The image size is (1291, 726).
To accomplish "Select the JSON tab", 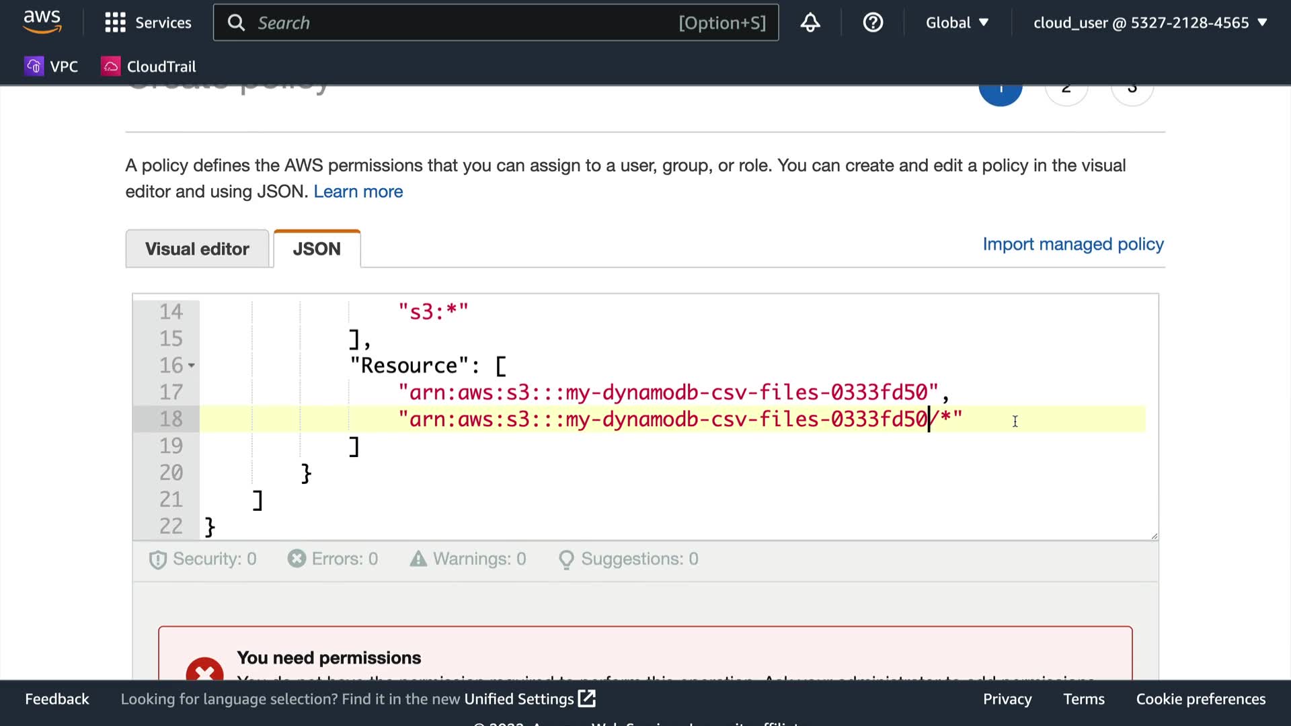I will tap(317, 249).
